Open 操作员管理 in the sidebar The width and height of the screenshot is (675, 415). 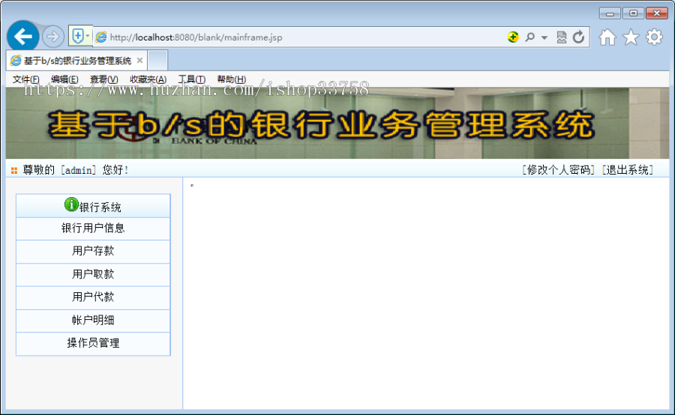pyautogui.click(x=93, y=343)
